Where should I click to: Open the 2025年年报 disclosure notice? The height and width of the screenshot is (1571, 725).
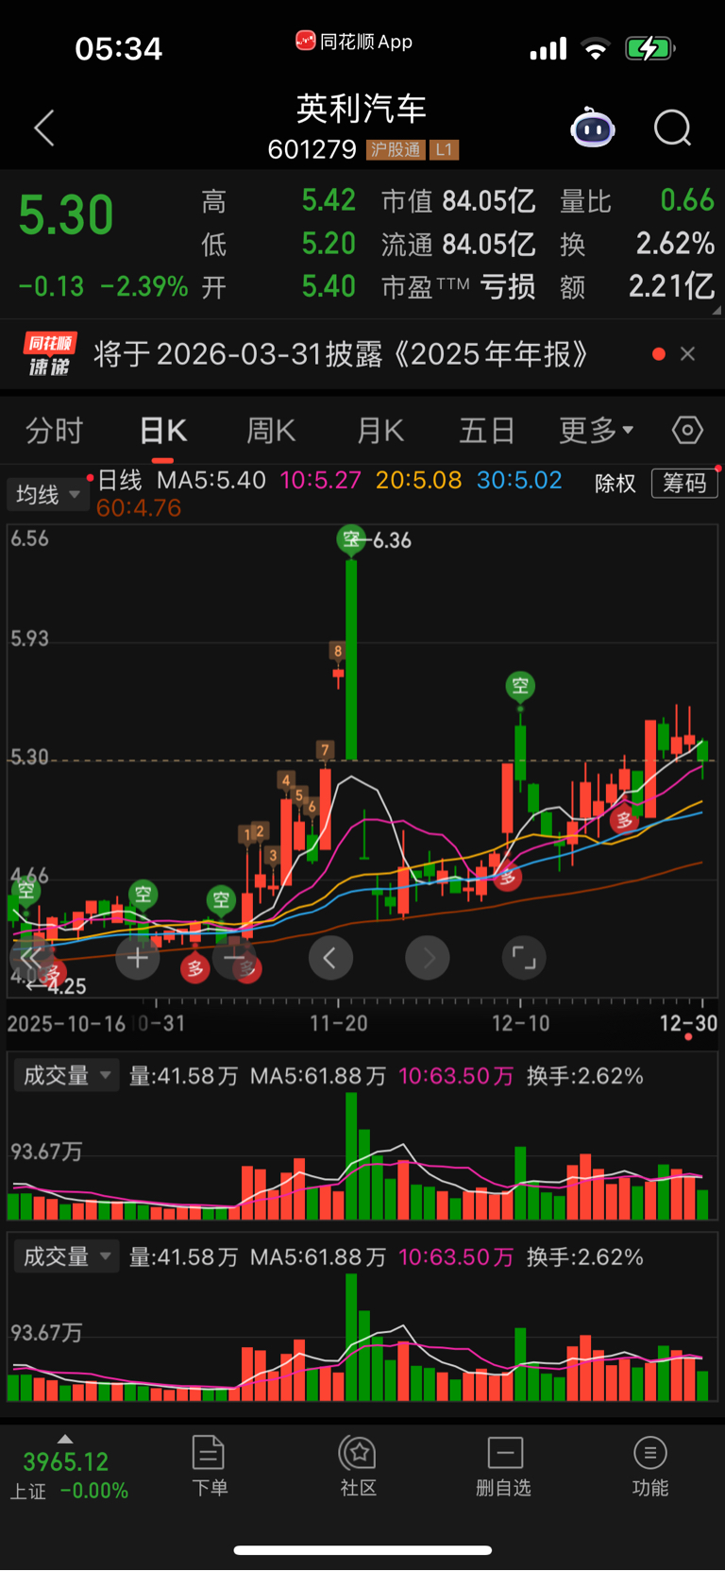click(341, 354)
